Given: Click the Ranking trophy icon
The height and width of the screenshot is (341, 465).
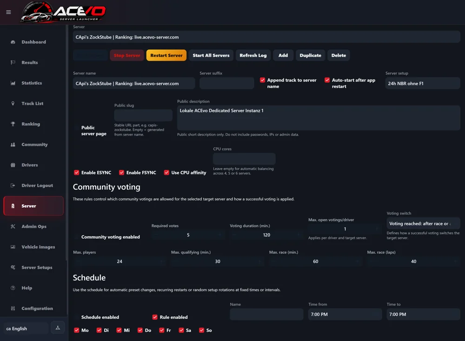Looking at the screenshot, I should [x=13, y=124].
